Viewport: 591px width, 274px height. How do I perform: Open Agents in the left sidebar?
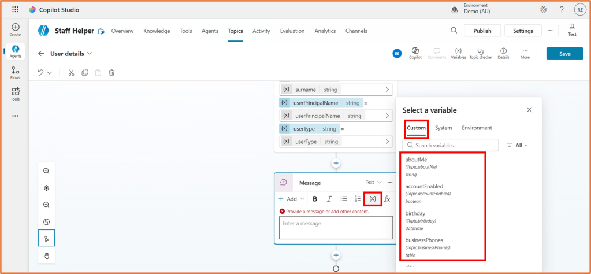pyautogui.click(x=16, y=51)
